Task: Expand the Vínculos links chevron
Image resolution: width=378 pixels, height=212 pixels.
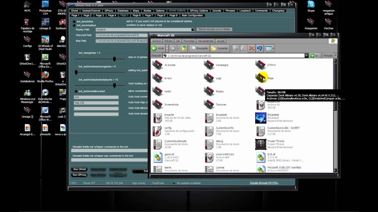Action: tap(335, 55)
